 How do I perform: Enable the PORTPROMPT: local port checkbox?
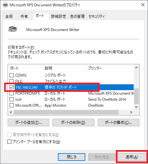[11, 93]
